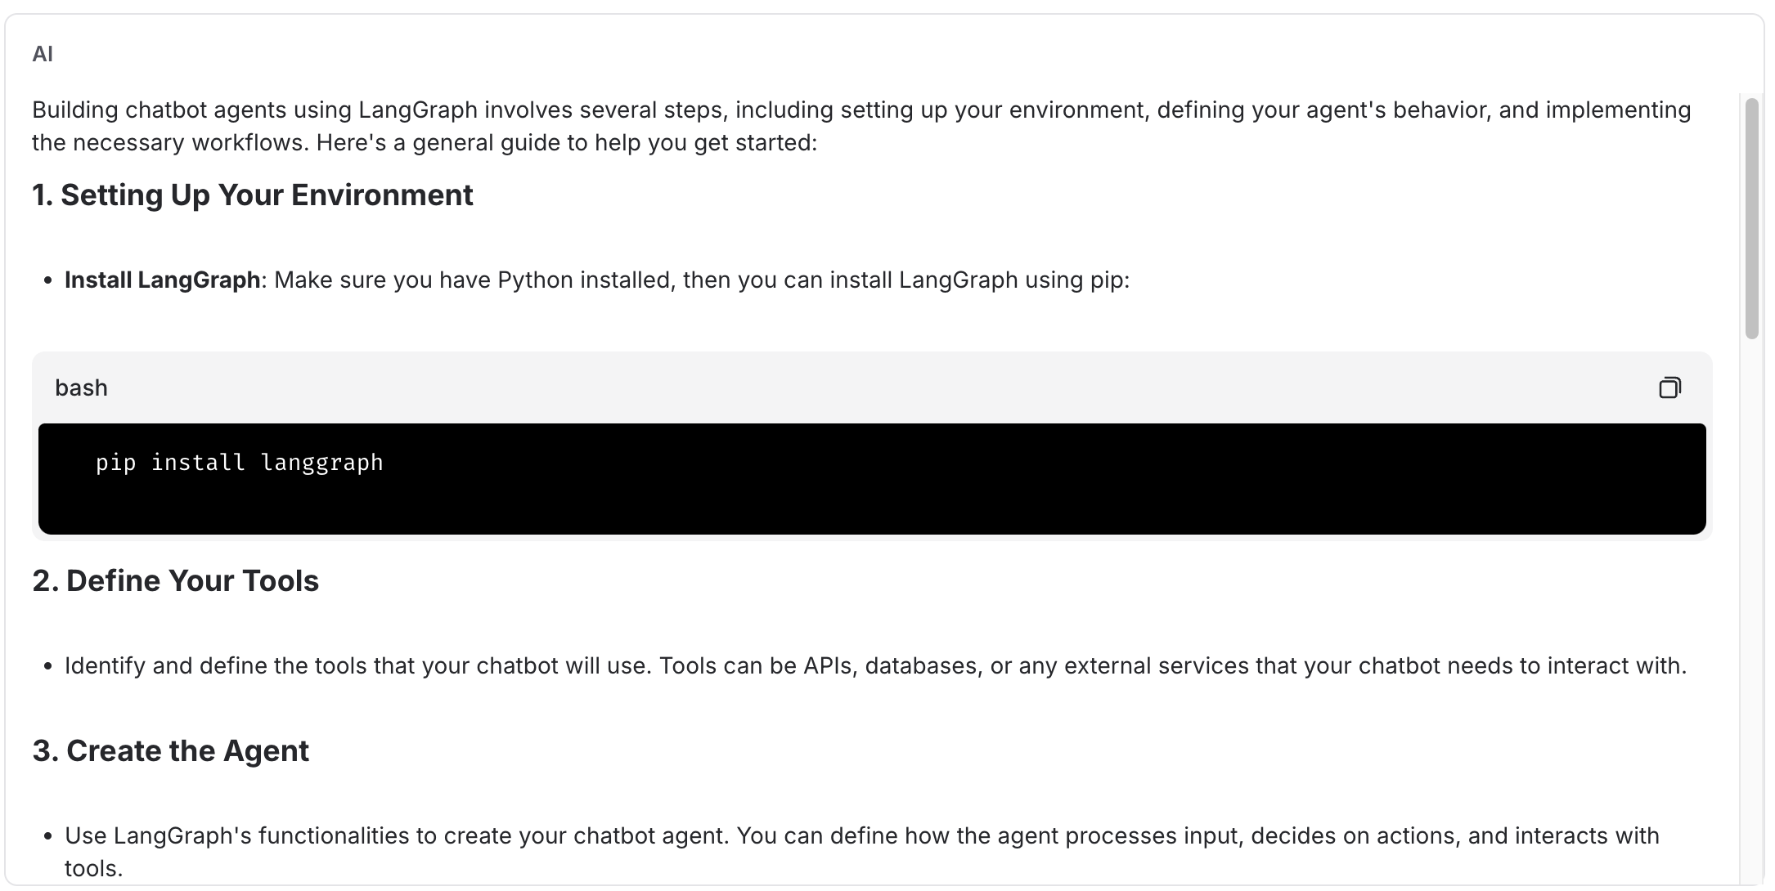The width and height of the screenshot is (1775, 891).
Task: Click the '3. Create the Agent' heading
Action: (171, 751)
